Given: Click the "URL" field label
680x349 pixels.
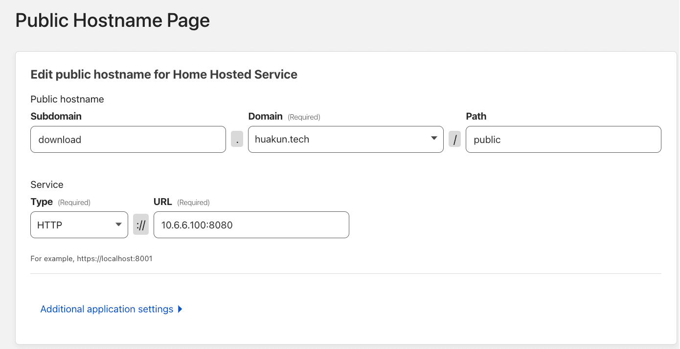Looking at the screenshot, I should pyautogui.click(x=163, y=202).
